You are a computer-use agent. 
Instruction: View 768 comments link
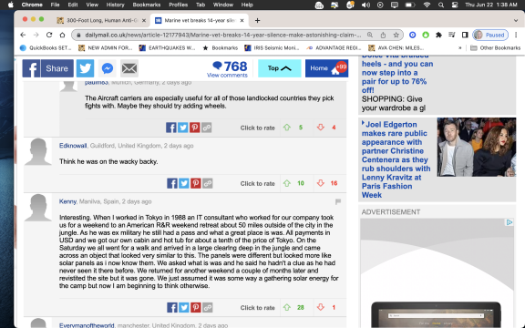227,75
